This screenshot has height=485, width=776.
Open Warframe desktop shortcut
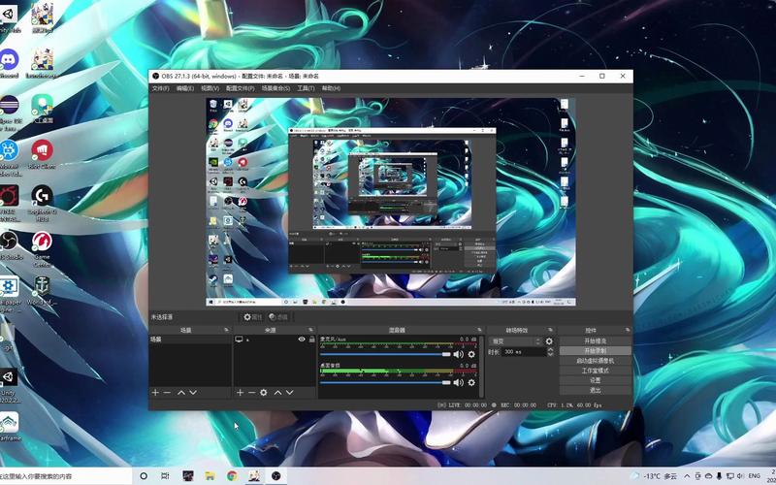[9, 426]
